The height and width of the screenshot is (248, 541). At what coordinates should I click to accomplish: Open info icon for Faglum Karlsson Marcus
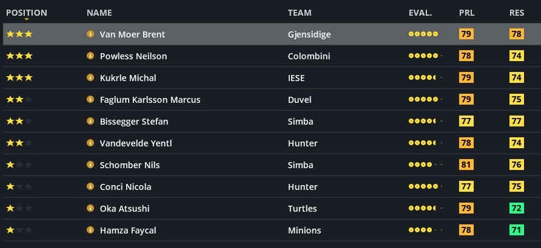click(90, 100)
